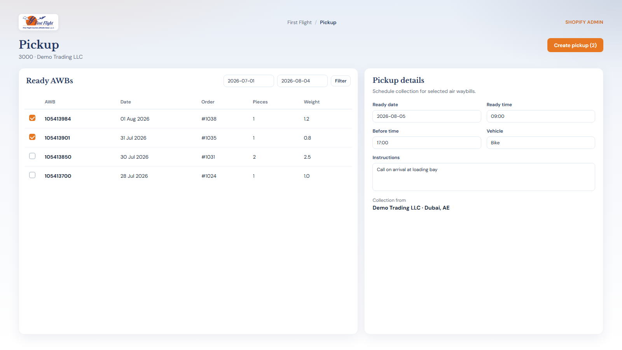Click the pieces value 2 for #1031
Image resolution: width=622 pixels, height=350 pixels.
pos(254,157)
